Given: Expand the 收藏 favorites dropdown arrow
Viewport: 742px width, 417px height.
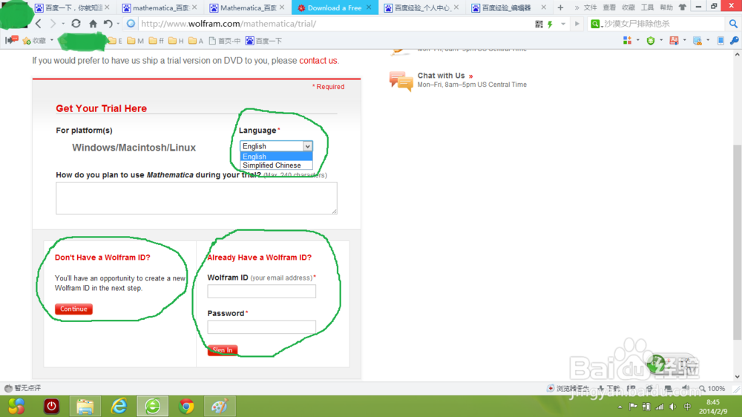Looking at the screenshot, I should click(x=52, y=40).
